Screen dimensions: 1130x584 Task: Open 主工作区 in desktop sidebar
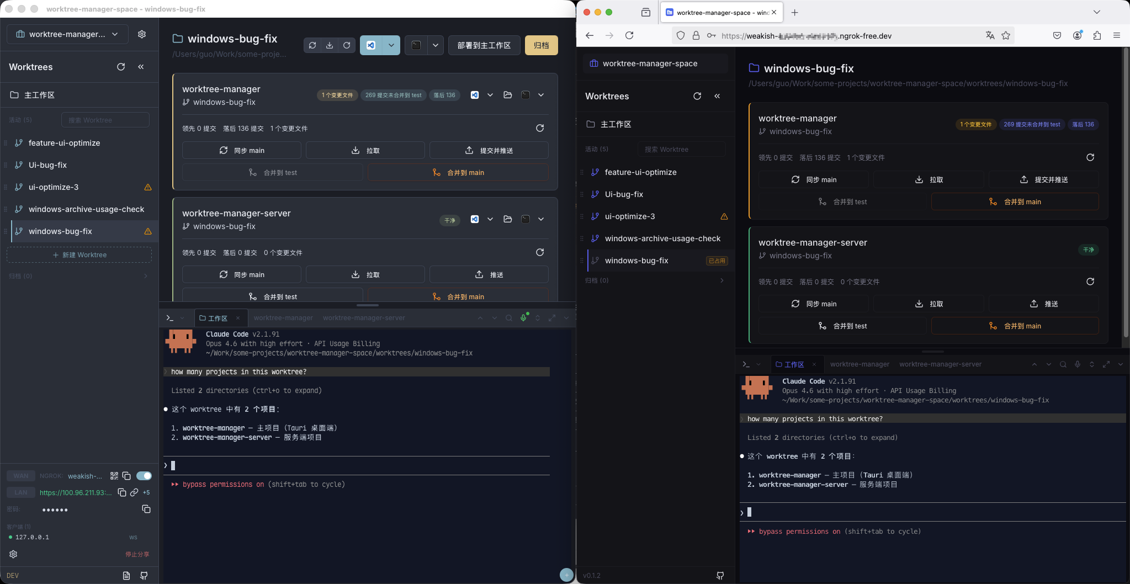pyautogui.click(x=79, y=95)
